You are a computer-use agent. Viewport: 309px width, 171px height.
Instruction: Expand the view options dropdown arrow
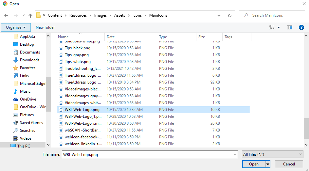[279, 27]
